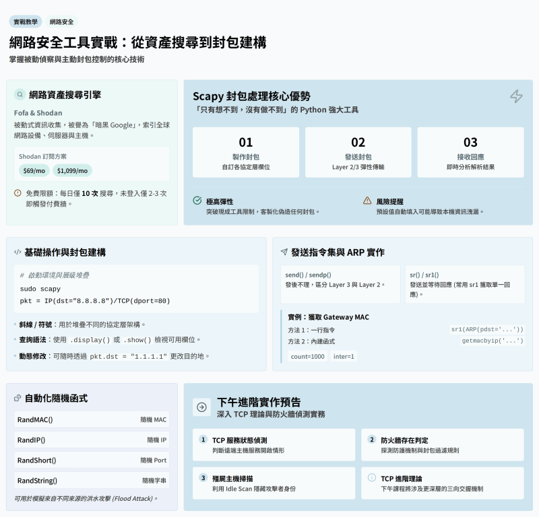
Task: Click the paper plane icon beside 發送指令集
Action: [284, 252]
